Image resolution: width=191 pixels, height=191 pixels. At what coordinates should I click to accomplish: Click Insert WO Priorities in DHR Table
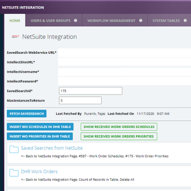(x=40, y=136)
